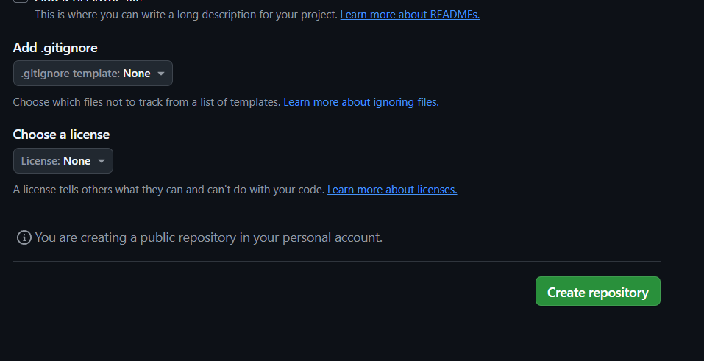Click the caret arrow on the .gitignore template button
The width and height of the screenshot is (704, 361).
pyautogui.click(x=161, y=74)
